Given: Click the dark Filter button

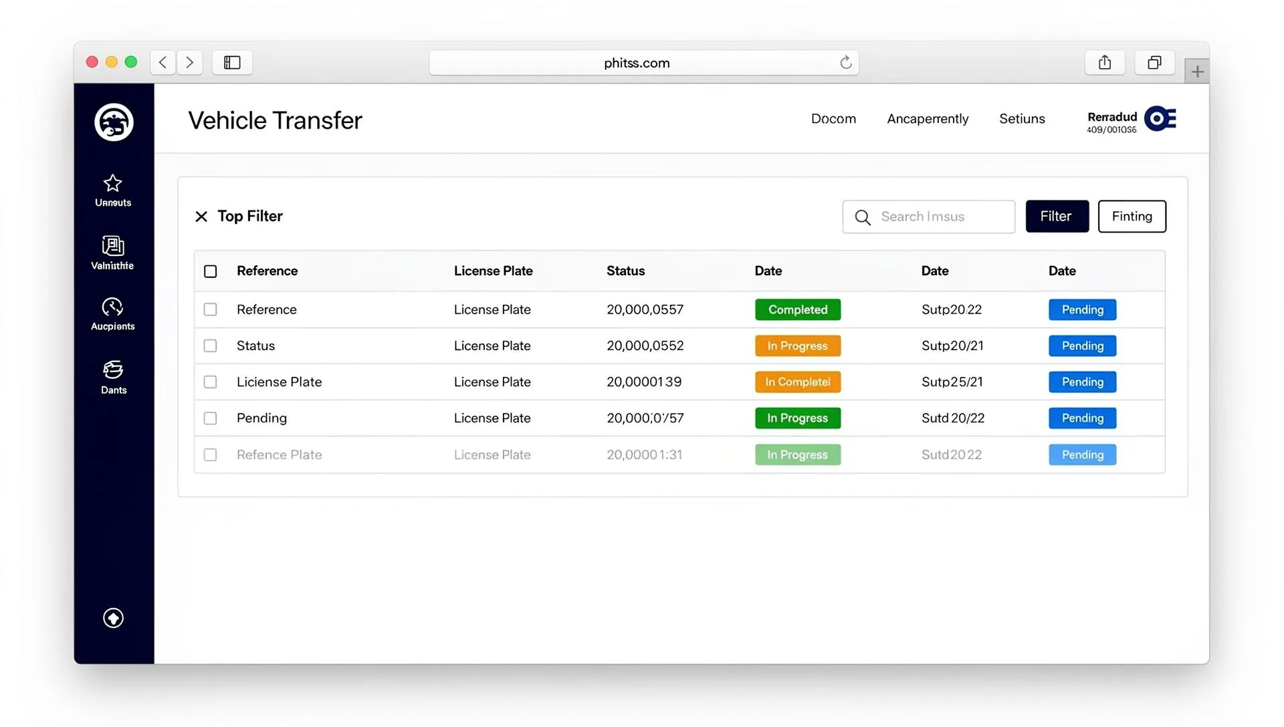Looking at the screenshot, I should tap(1057, 216).
